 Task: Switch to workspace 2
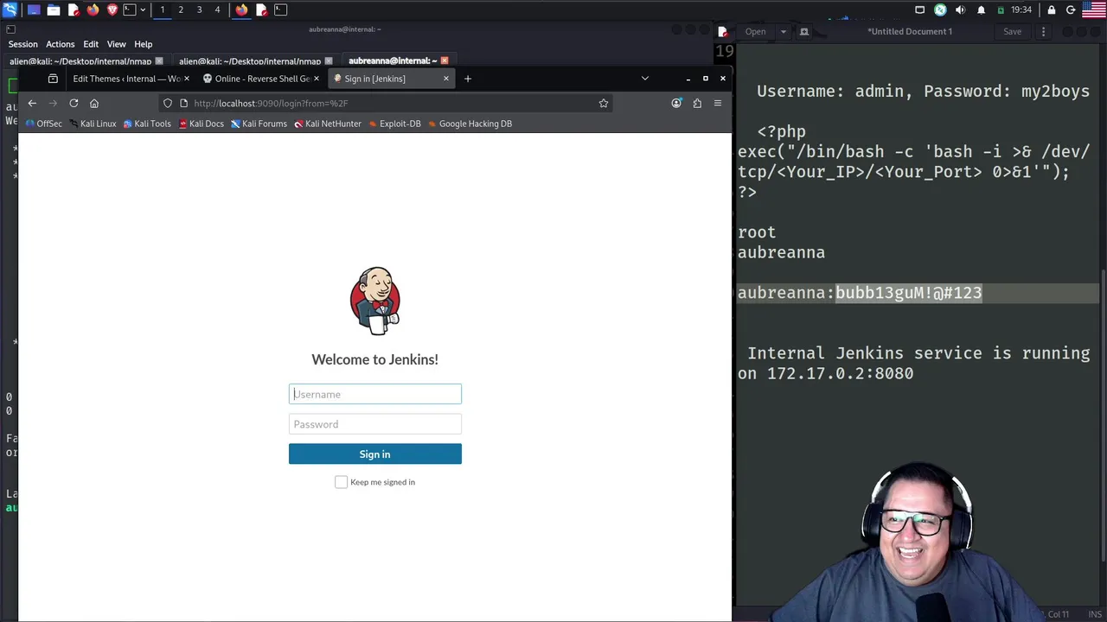pos(181,10)
